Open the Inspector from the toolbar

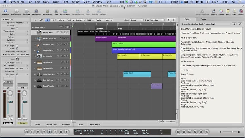(x=5, y=11)
